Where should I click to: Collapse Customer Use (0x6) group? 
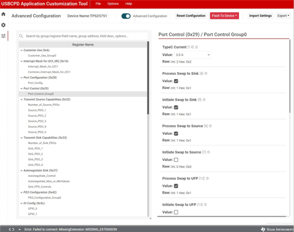point(21,50)
